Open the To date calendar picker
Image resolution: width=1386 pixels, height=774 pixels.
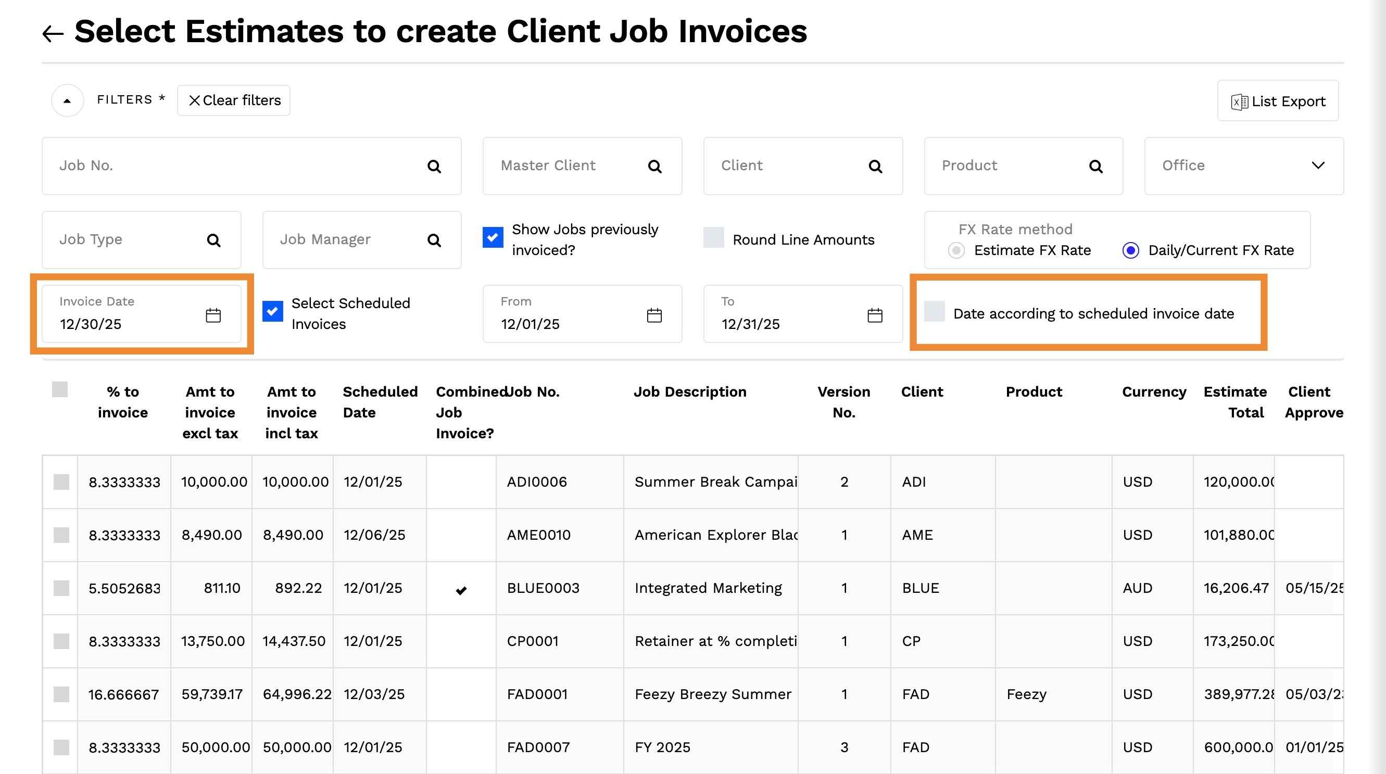pyautogui.click(x=875, y=315)
